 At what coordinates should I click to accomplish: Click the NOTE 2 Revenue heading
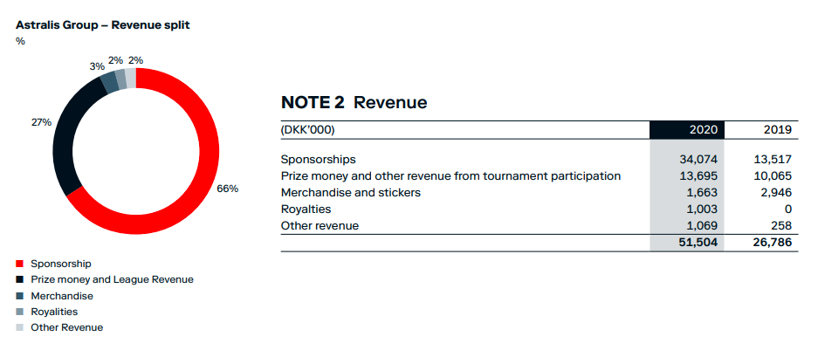point(354,102)
